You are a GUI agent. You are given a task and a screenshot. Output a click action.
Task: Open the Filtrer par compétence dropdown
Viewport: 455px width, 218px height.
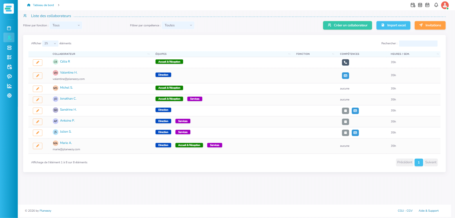click(178, 25)
